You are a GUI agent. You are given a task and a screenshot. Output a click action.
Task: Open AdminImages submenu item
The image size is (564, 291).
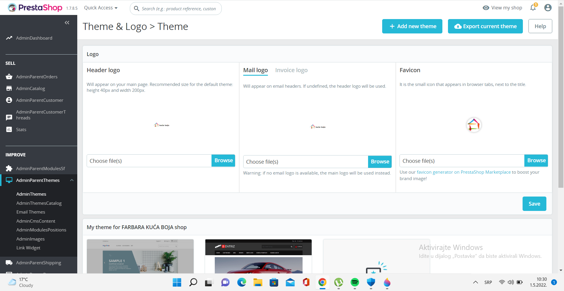click(x=31, y=239)
